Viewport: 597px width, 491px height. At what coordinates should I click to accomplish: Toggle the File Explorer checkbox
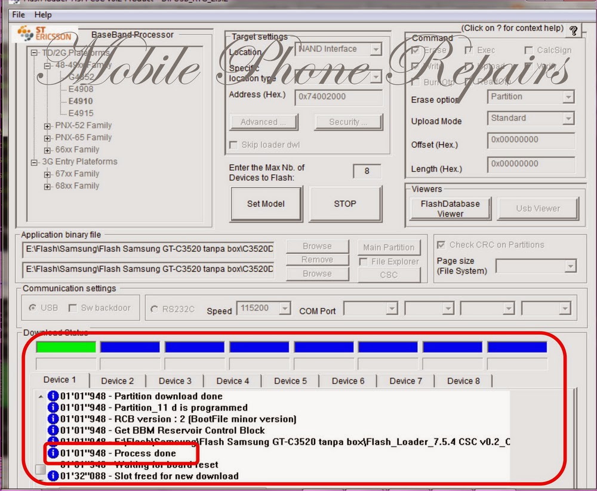(x=363, y=261)
